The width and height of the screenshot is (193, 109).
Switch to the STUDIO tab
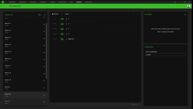(x=52, y=2)
